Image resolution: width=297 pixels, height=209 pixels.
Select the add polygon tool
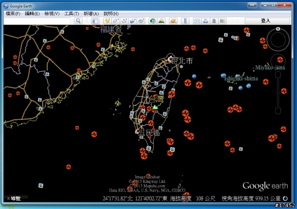click(x=116, y=21)
